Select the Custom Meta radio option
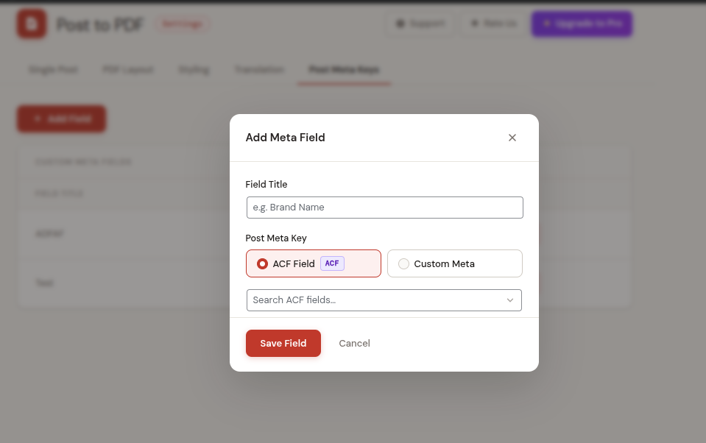Image resolution: width=706 pixels, height=443 pixels. coord(403,263)
